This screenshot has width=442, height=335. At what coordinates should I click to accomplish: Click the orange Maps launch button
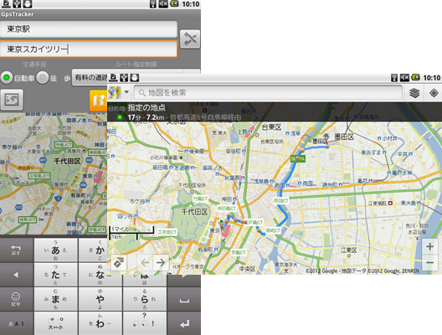tap(99, 100)
